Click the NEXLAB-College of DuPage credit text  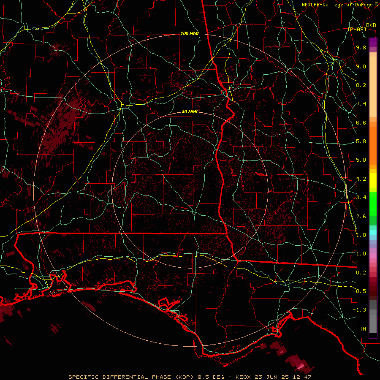338,5
